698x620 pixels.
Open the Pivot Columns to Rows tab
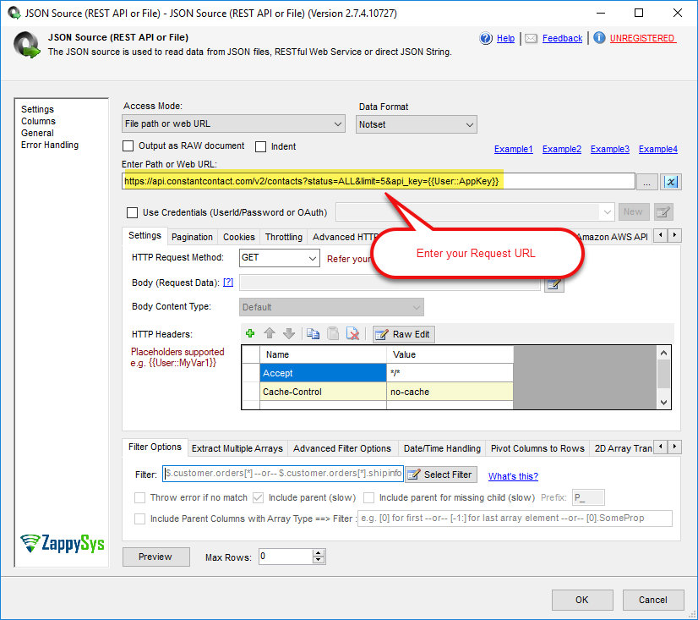(x=537, y=448)
